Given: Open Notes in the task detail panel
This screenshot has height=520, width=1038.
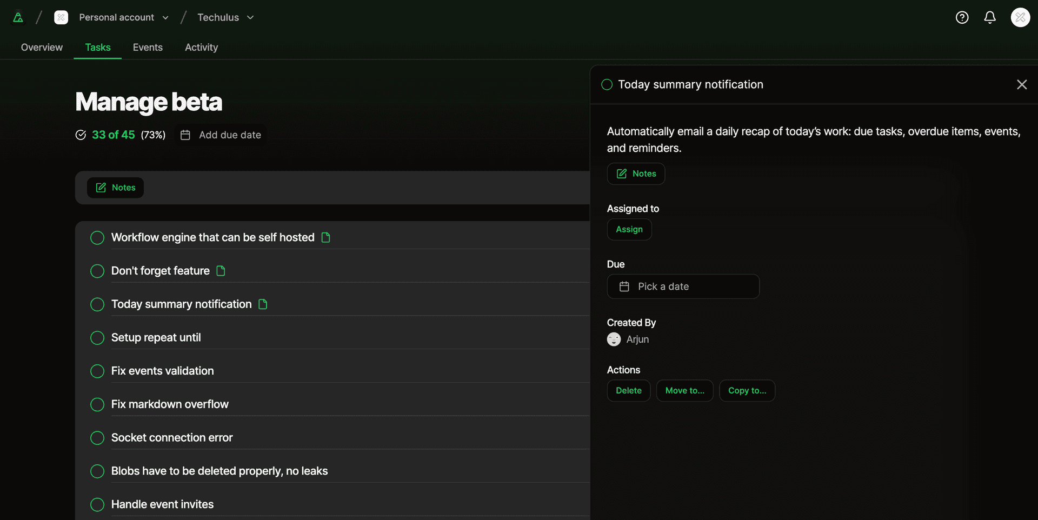Looking at the screenshot, I should [636, 174].
